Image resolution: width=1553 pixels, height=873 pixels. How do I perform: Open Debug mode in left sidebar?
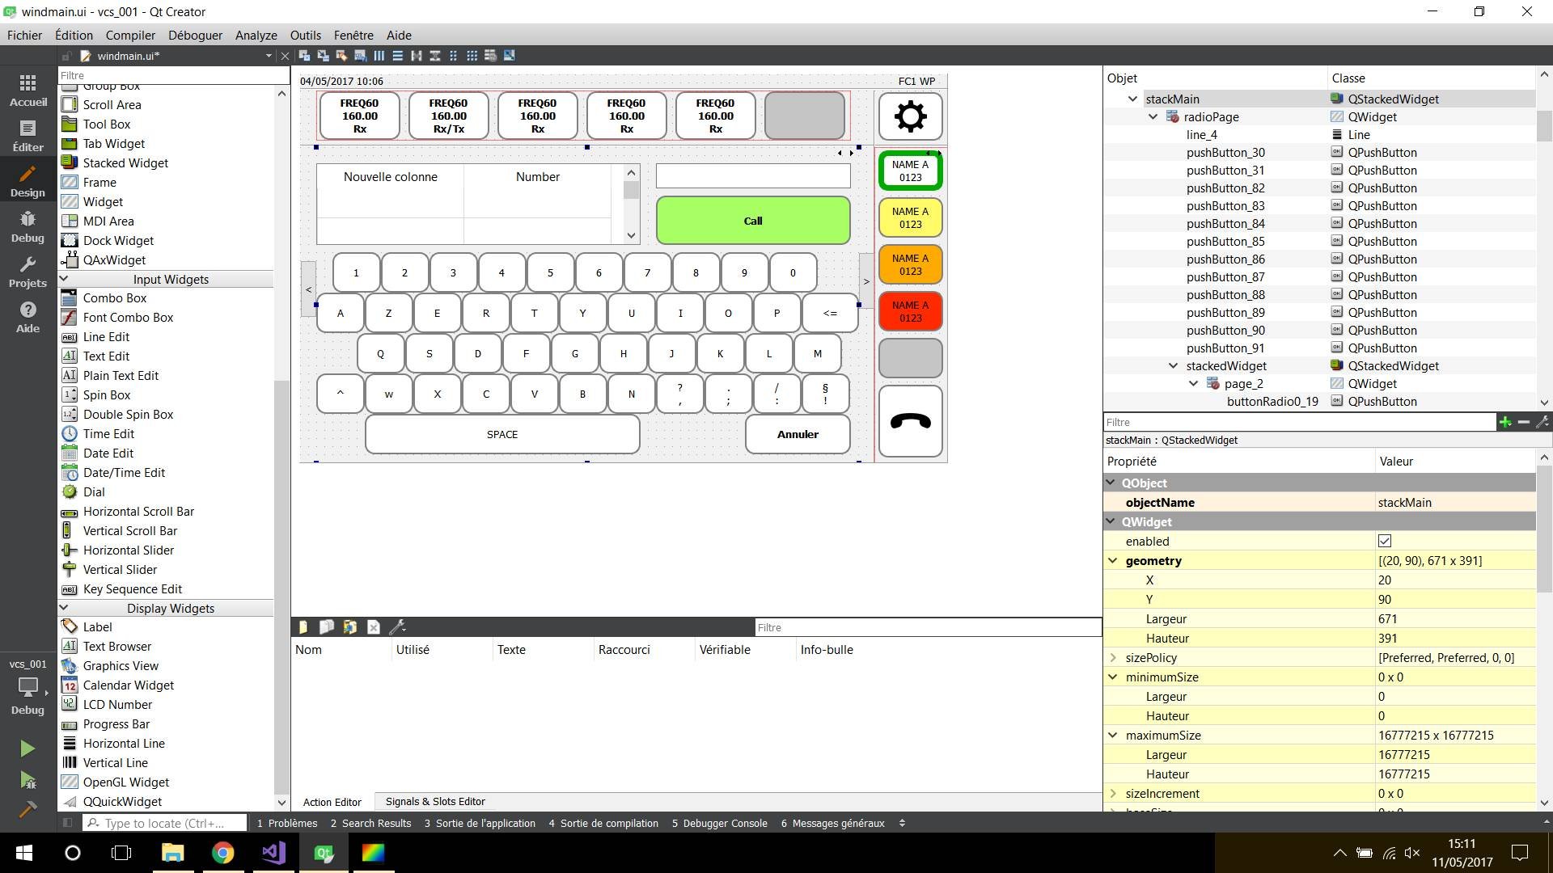pyautogui.click(x=28, y=227)
